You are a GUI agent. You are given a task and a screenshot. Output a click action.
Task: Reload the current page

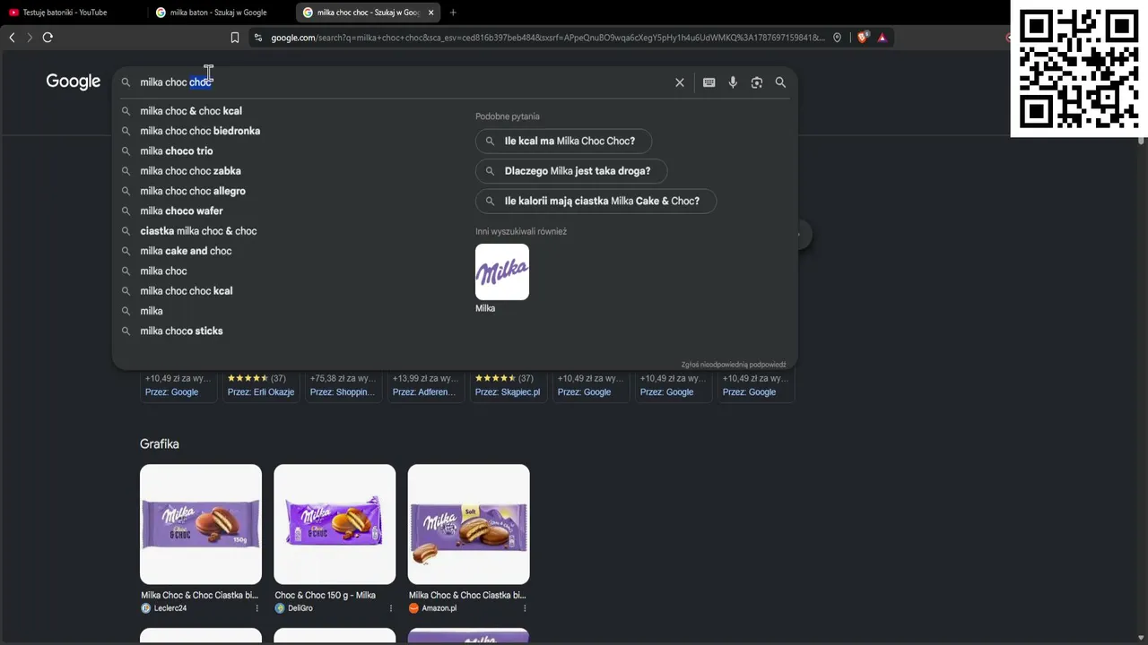tap(48, 38)
